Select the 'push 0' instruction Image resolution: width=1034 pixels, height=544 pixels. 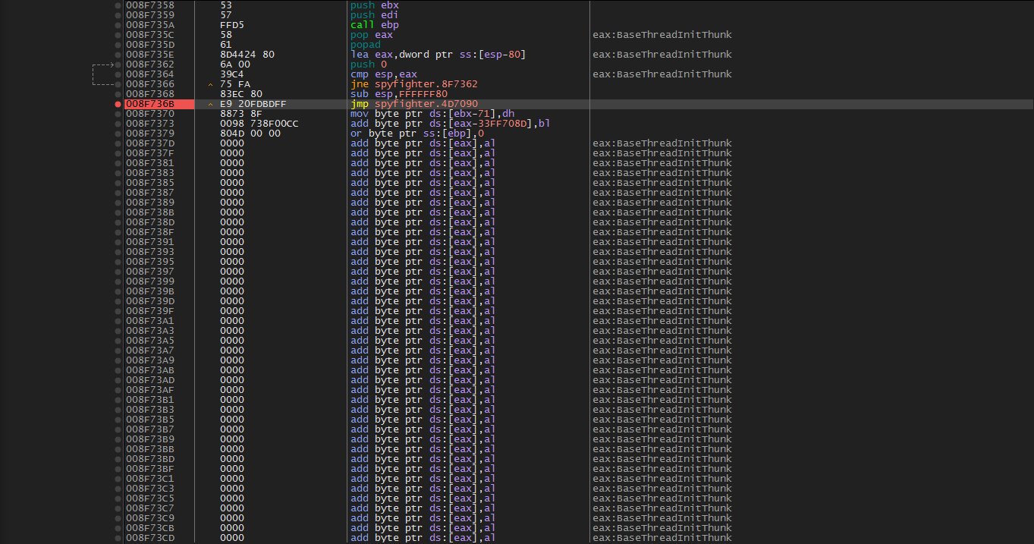(368, 64)
